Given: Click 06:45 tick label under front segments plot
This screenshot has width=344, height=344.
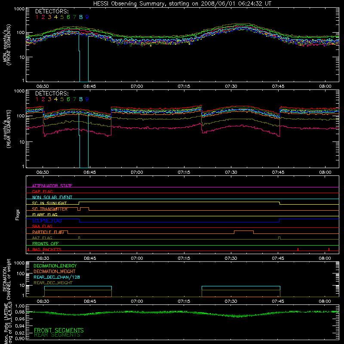Looking at the screenshot, I should coord(90,86).
